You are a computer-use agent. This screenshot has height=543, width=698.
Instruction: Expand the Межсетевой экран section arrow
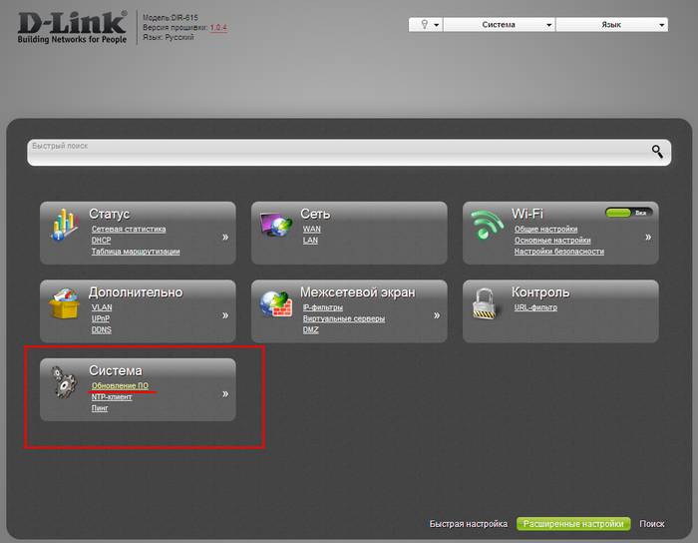436,314
